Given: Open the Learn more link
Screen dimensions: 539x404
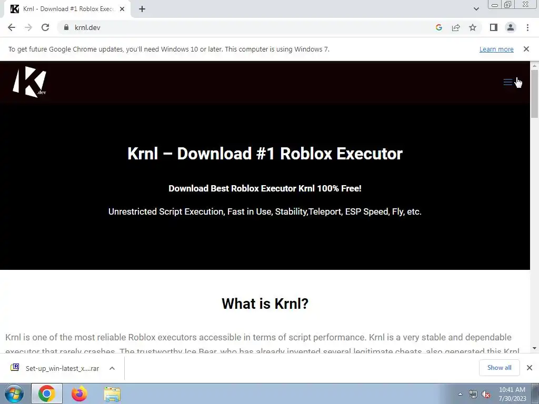Looking at the screenshot, I should point(496,49).
